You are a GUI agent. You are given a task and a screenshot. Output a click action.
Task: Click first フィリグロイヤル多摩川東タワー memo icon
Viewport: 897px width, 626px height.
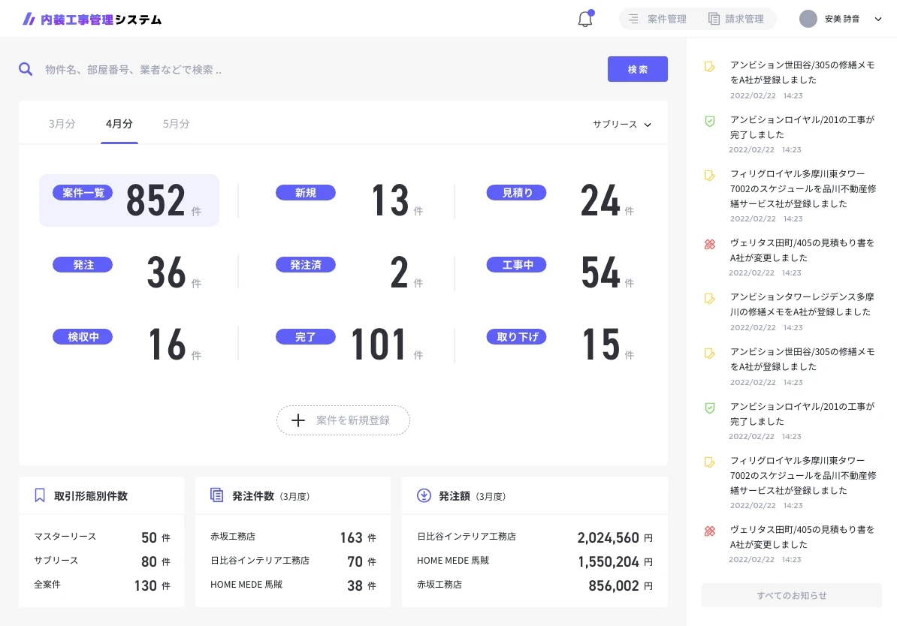[x=709, y=176]
